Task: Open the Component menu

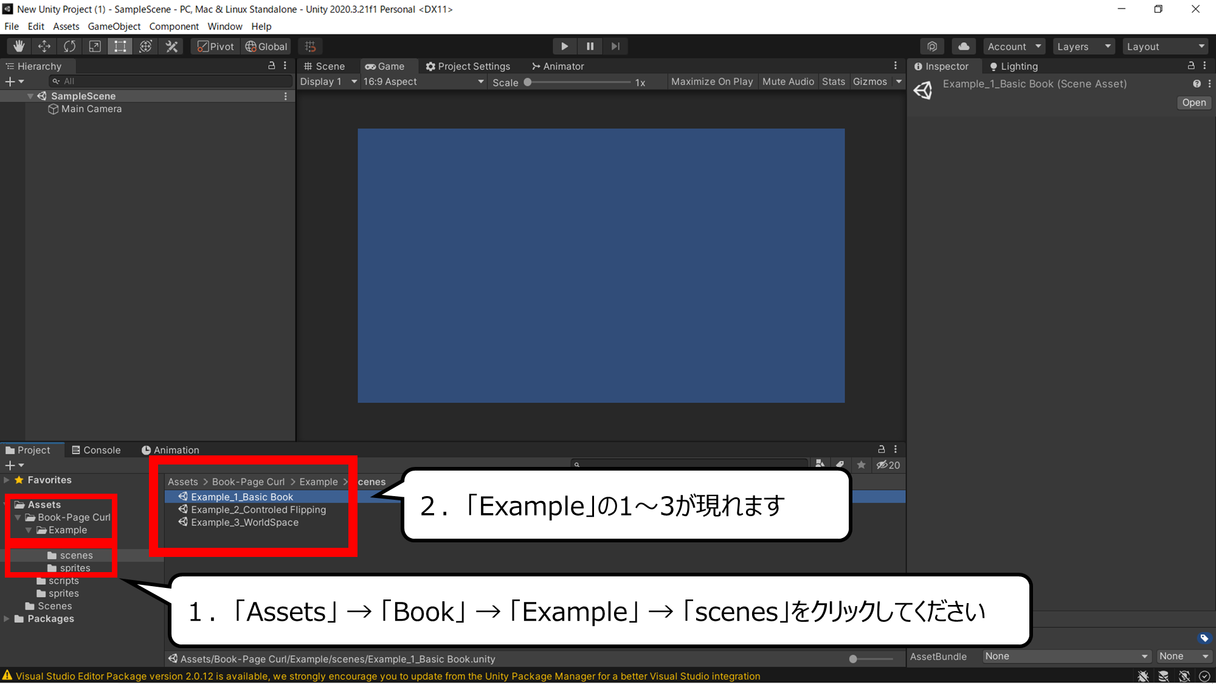Action: (x=174, y=26)
